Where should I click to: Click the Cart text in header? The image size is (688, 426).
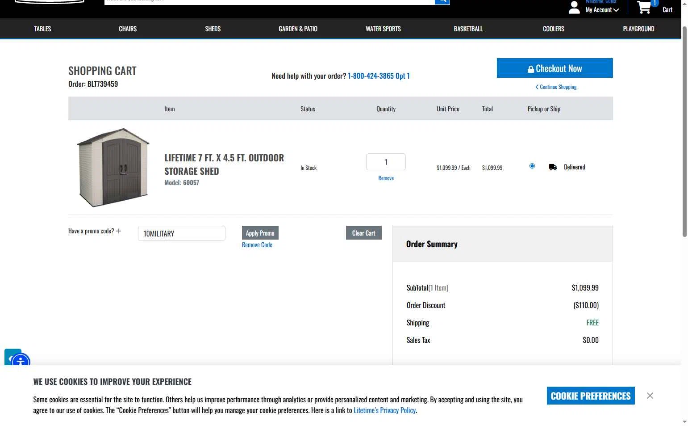pos(667,10)
